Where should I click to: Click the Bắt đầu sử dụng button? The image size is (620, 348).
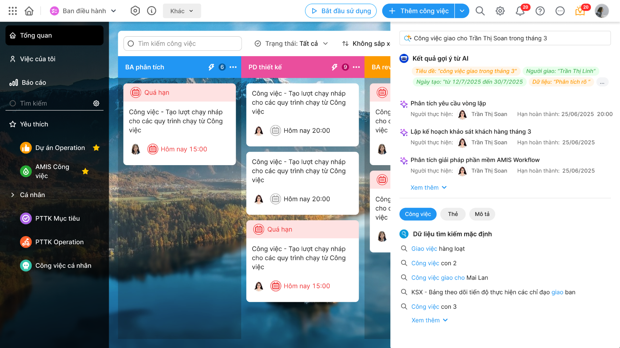click(x=341, y=11)
